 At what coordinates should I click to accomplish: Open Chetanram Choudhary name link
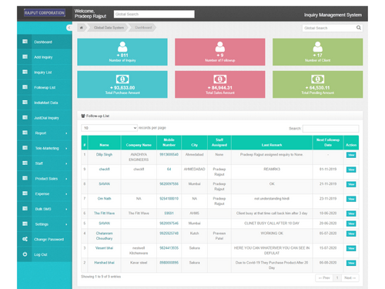coord(104,236)
